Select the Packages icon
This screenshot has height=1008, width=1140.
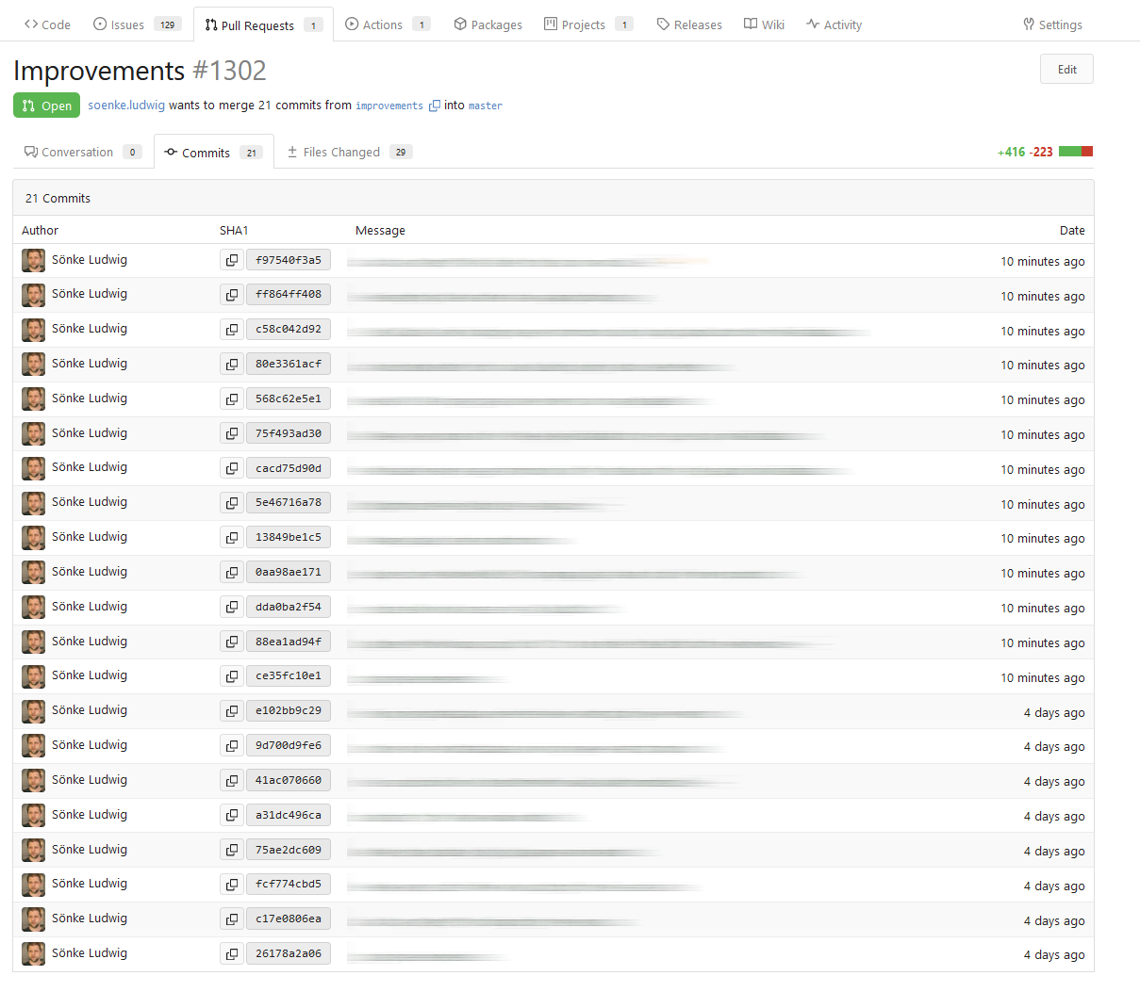point(459,24)
